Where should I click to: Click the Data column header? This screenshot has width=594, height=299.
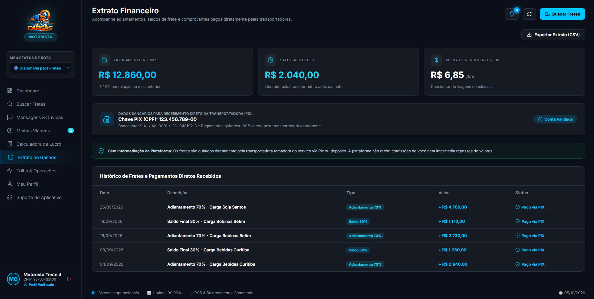(x=104, y=193)
